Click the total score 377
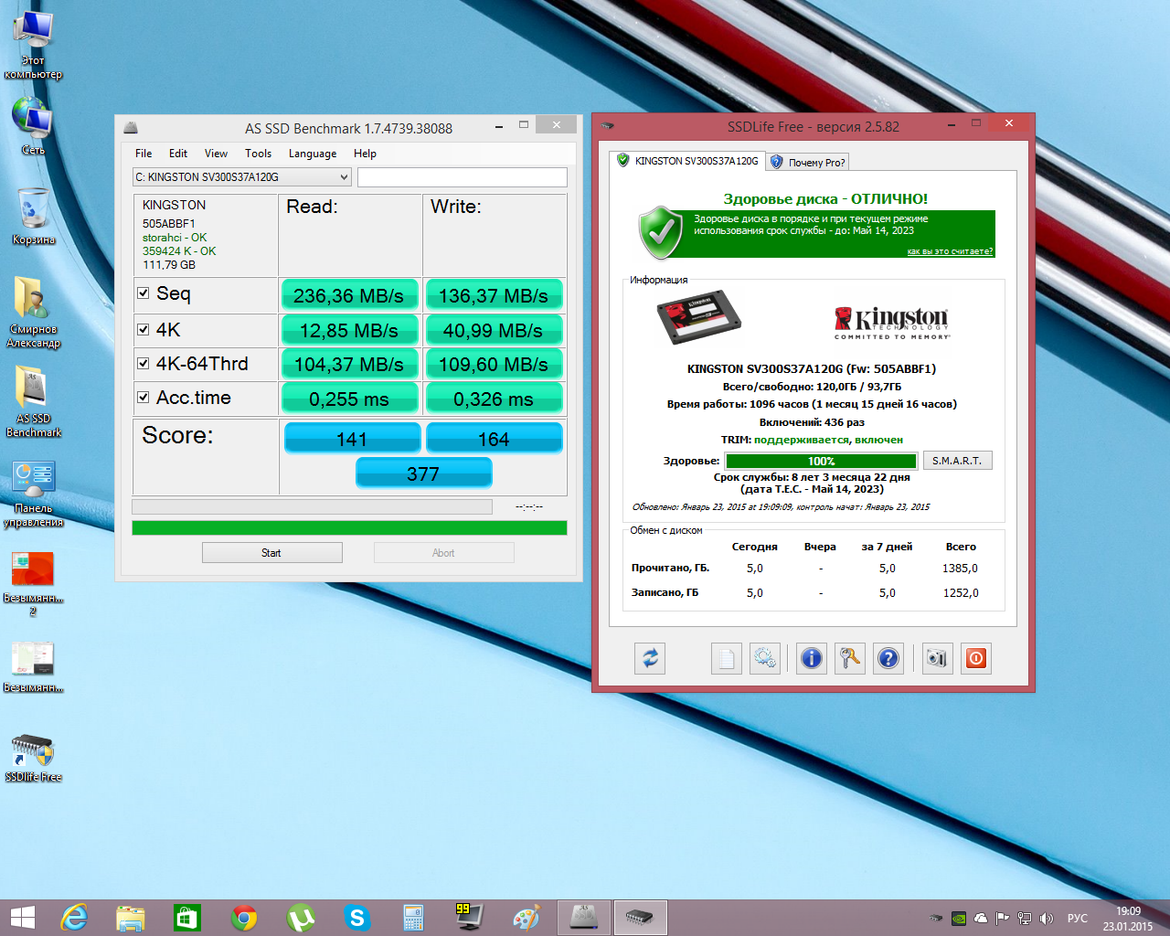Image resolution: width=1170 pixels, height=936 pixels. click(423, 473)
